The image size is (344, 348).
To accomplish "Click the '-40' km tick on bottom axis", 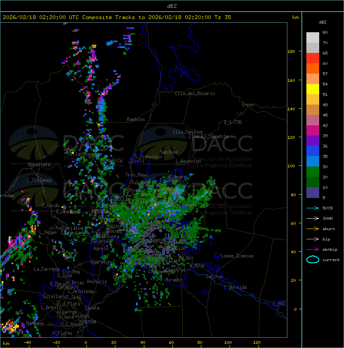I will 27,343.
